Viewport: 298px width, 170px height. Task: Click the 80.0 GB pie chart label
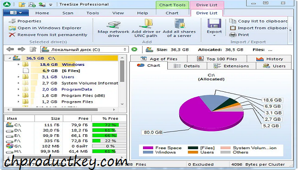(x=153, y=133)
